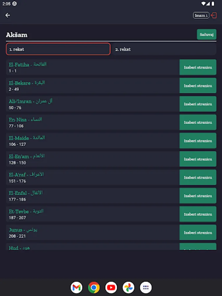Image resolution: width=222 pixels, height=296 pixels.
Task: Tap the Imam 1 badge
Action: (x=201, y=15)
